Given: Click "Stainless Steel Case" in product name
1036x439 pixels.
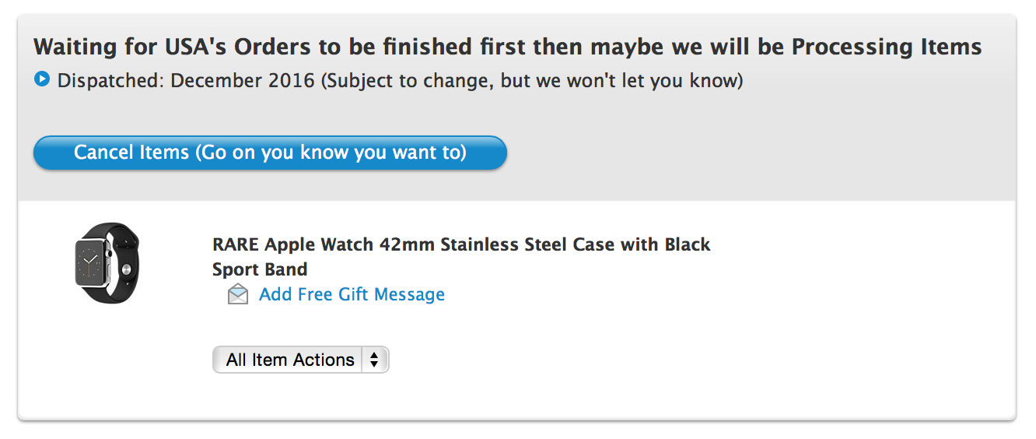Looking at the screenshot, I should pos(527,244).
